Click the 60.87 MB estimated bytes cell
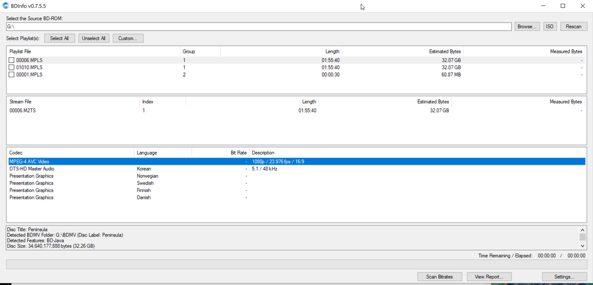593x285 pixels. [451, 75]
